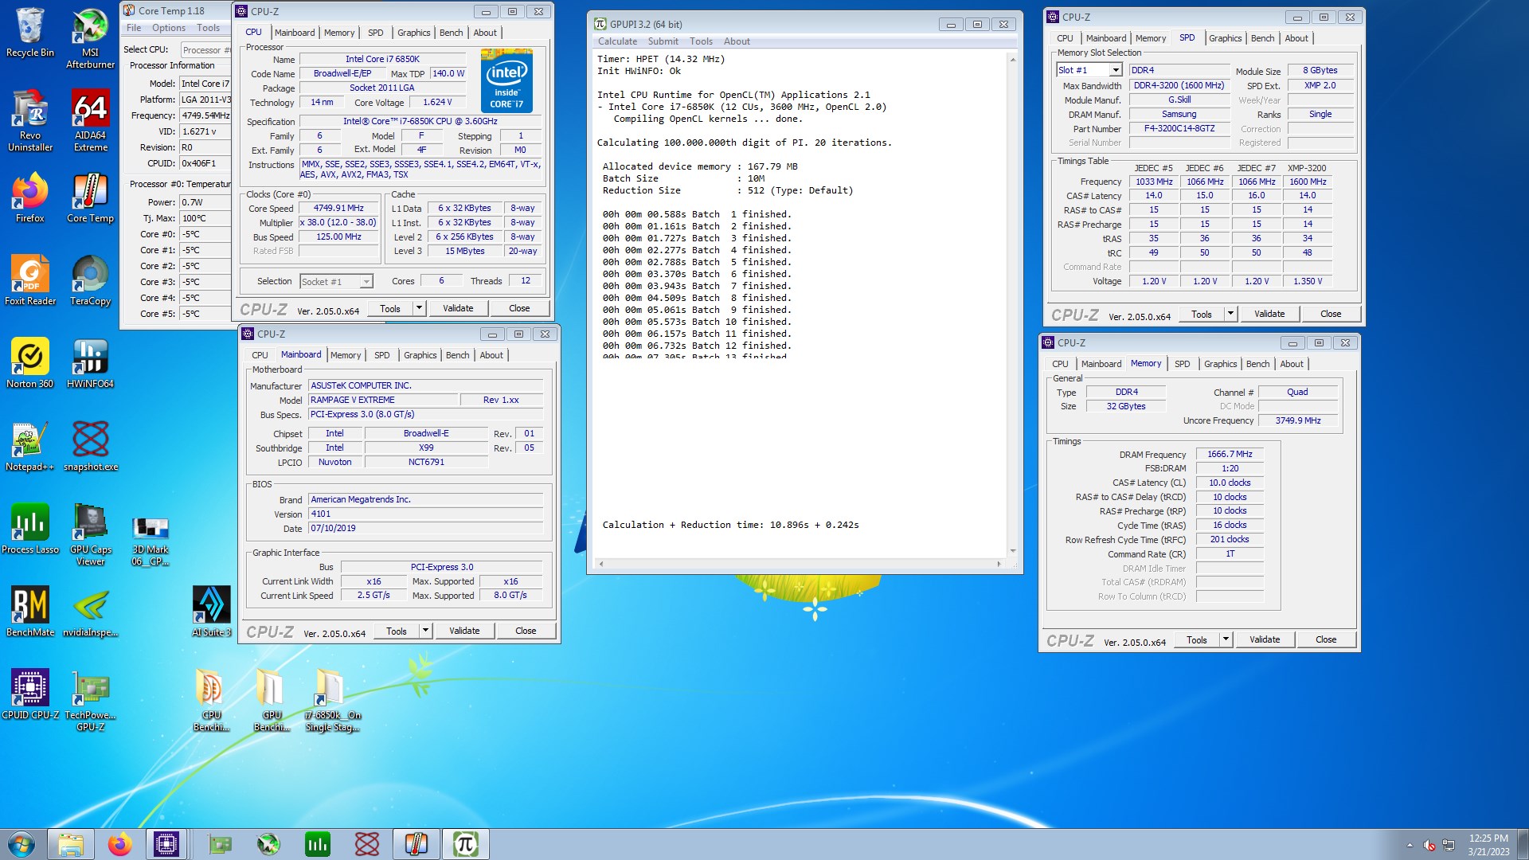Open GPUPI About menu

[737, 41]
